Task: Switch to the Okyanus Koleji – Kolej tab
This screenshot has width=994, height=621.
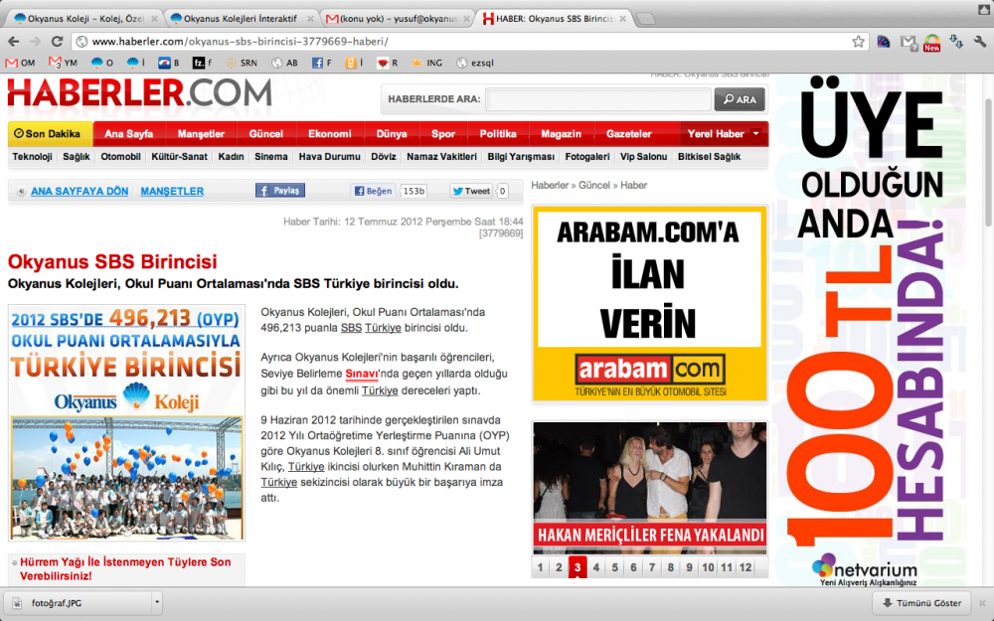Action: [x=85, y=18]
